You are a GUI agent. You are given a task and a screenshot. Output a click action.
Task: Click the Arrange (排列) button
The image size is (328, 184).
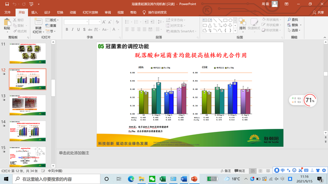pyautogui.click(x=242, y=25)
